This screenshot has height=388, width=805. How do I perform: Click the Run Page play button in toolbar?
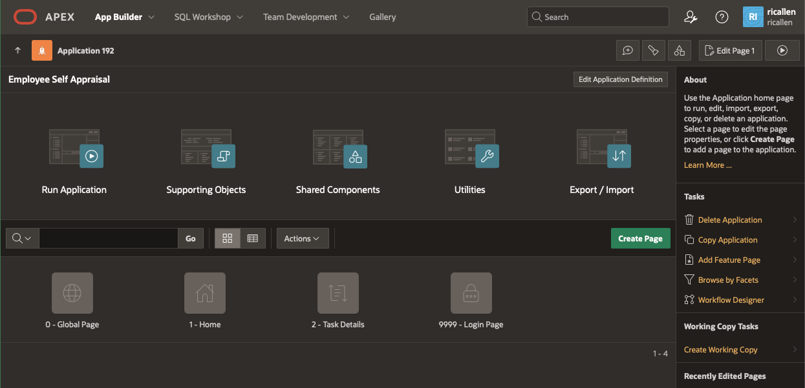(782, 50)
